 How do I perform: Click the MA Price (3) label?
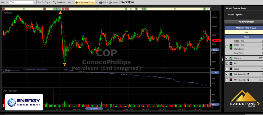tap(240, 74)
